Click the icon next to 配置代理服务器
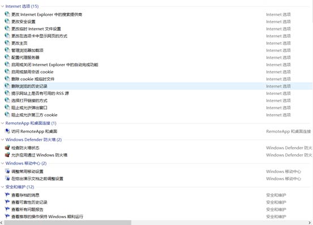The width and height of the screenshot is (313, 225). (x=7, y=57)
